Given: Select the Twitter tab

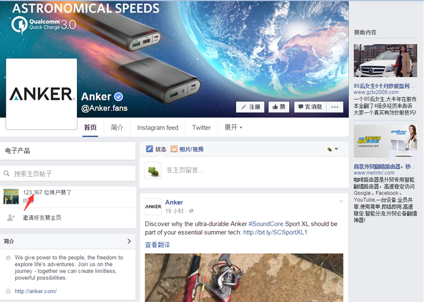Looking at the screenshot, I should click(201, 127).
